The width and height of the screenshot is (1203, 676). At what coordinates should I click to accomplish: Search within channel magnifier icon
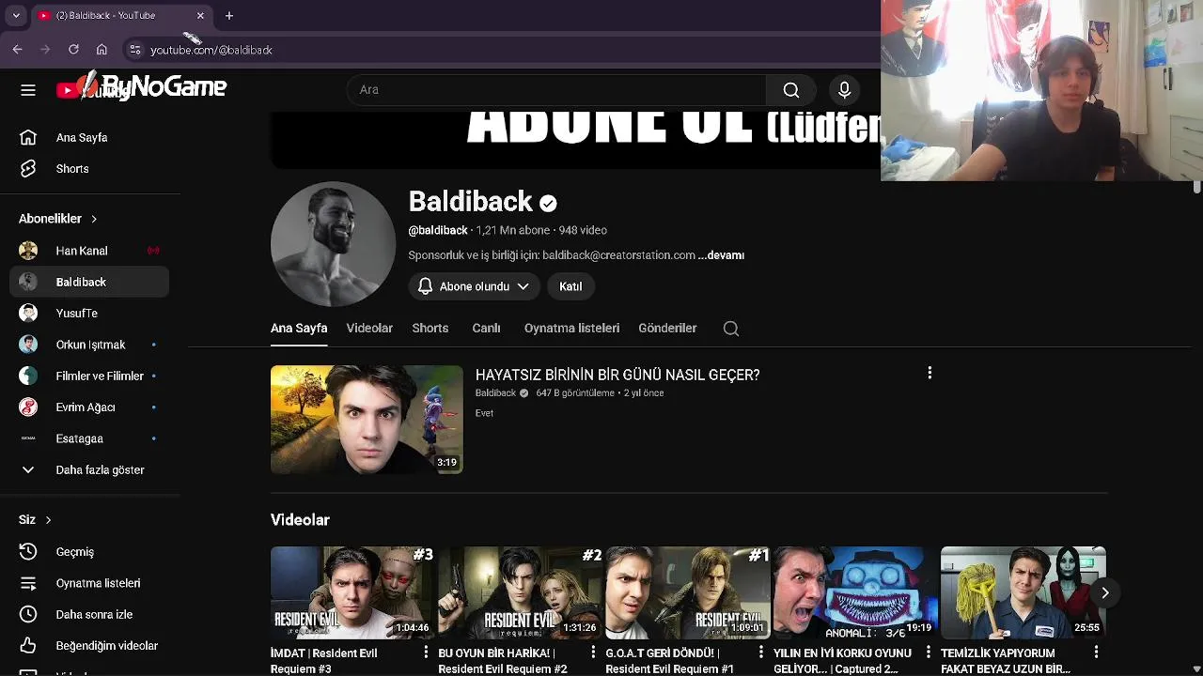coord(731,329)
